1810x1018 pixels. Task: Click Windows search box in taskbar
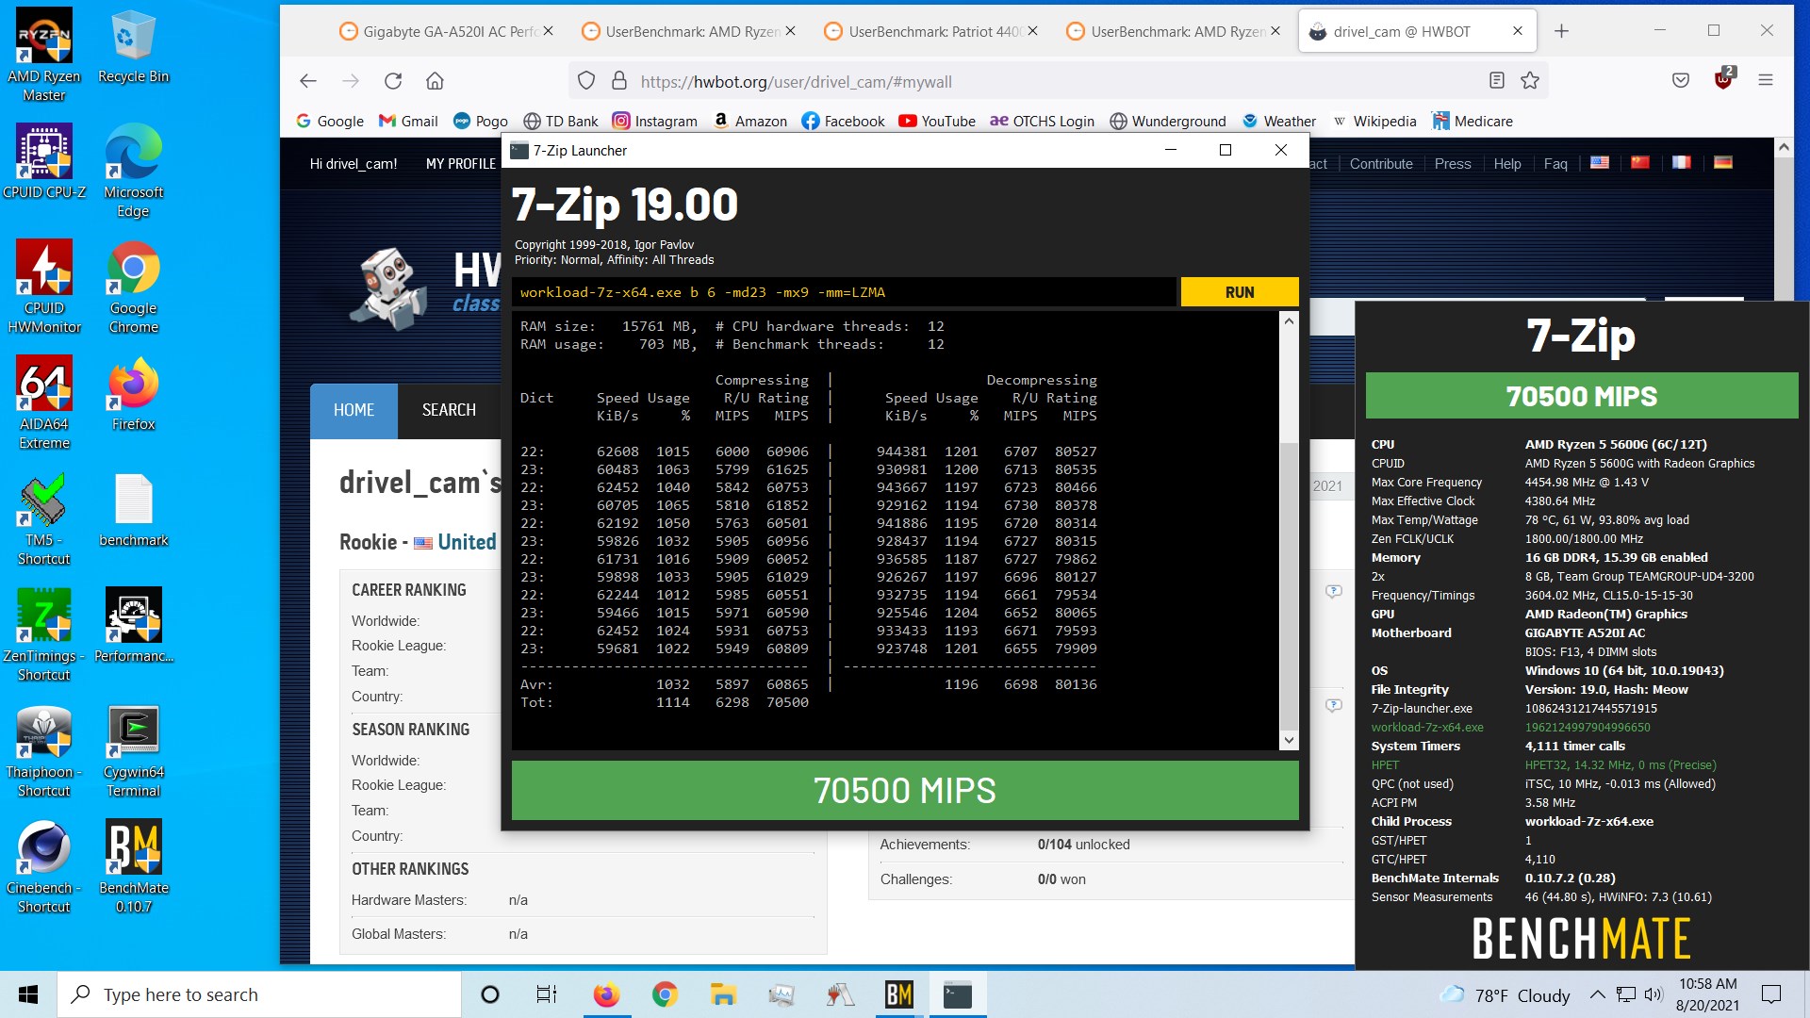point(259,994)
